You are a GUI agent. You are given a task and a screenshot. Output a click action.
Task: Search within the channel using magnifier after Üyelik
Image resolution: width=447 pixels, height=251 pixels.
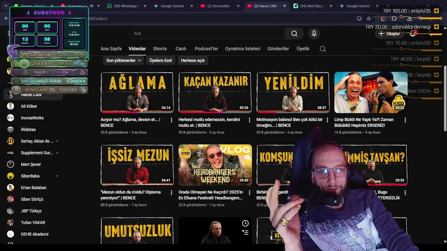tap(323, 49)
